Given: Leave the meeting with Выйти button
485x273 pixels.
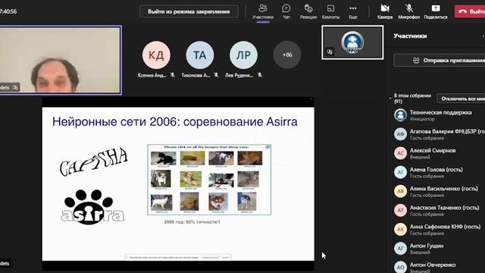Looking at the screenshot, I should click(470, 11).
